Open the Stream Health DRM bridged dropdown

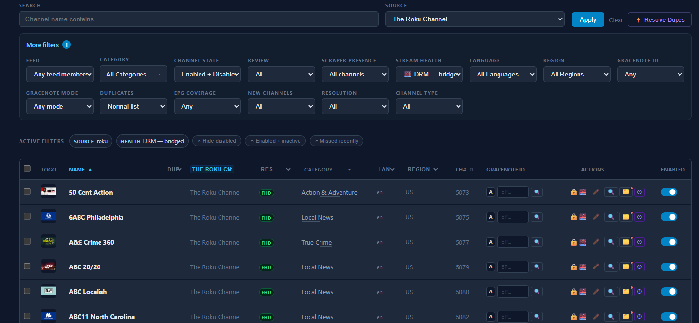[429, 74]
